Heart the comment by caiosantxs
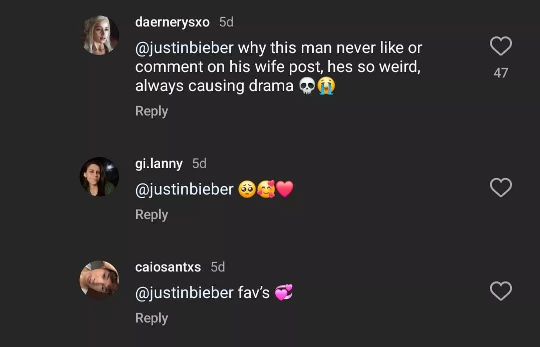 (x=500, y=291)
